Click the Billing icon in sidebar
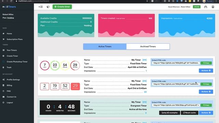Screen dimensions: 219x123 coord(3,85)
